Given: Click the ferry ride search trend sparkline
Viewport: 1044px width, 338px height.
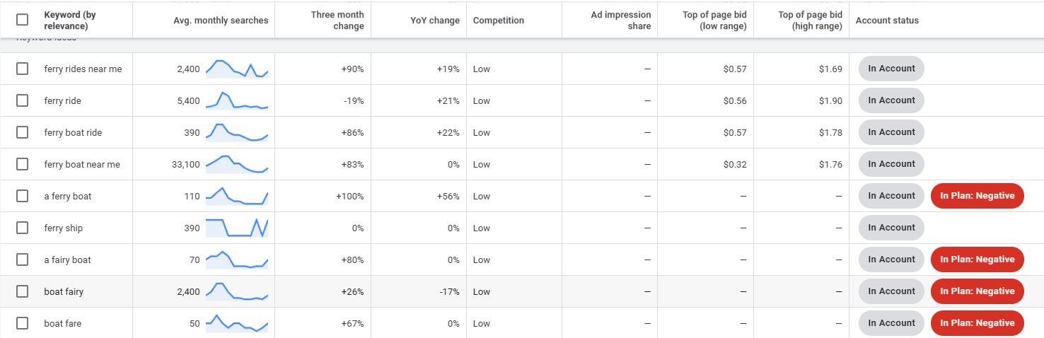Looking at the screenshot, I should (x=237, y=100).
